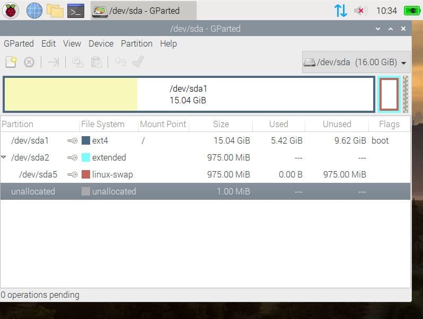Open the /dev/sda device selector dropdown
This screenshot has height=319, width=423.
click(x=356, y=63)
